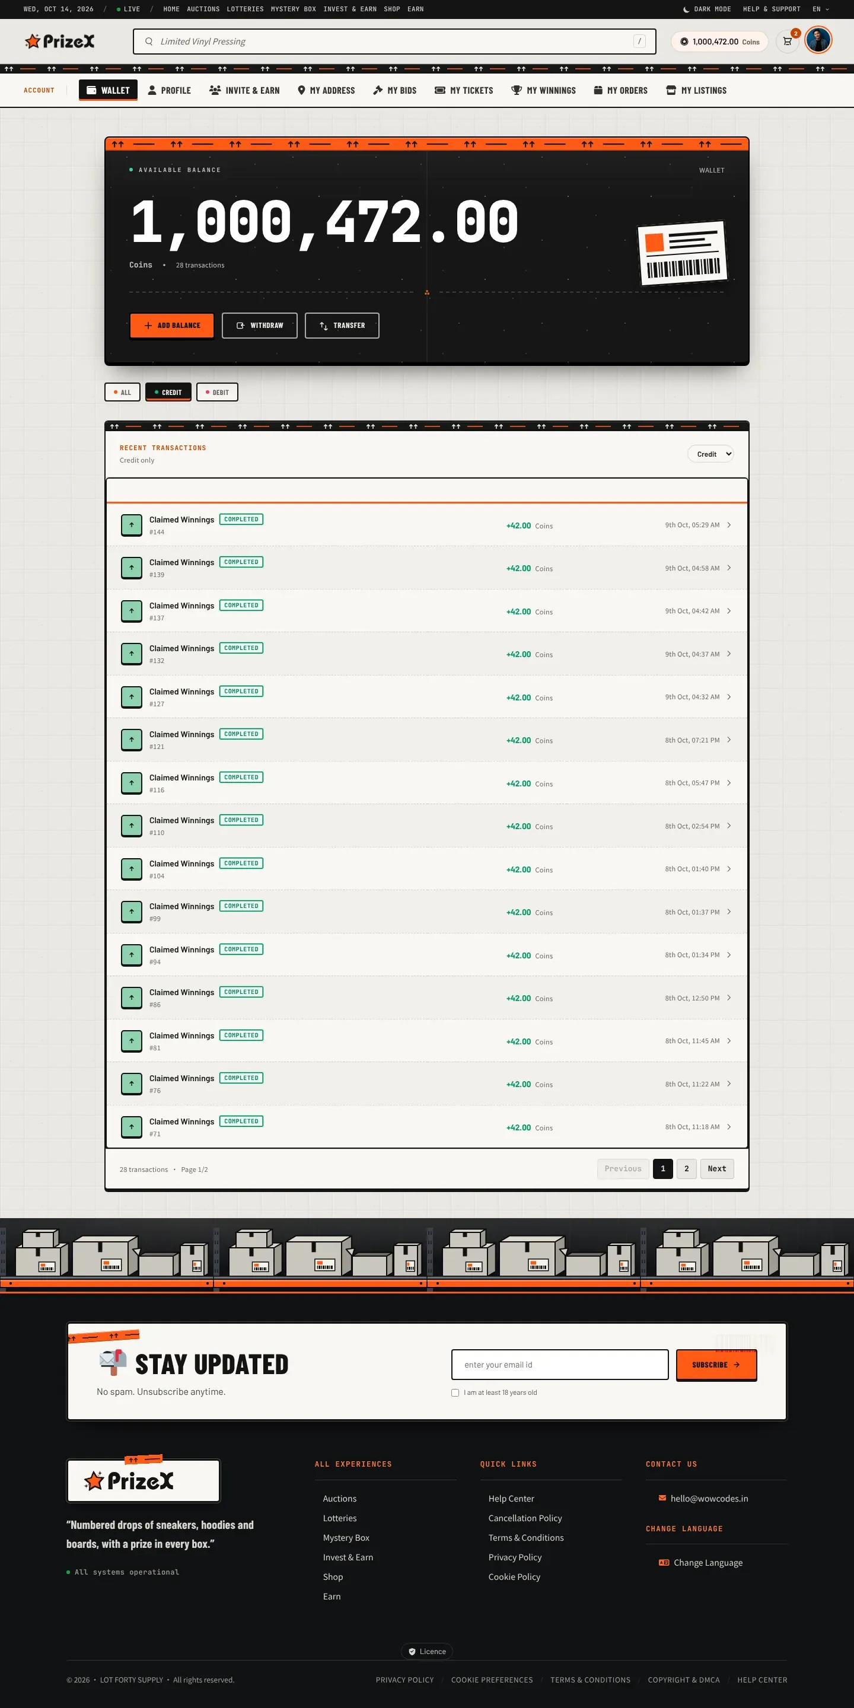This screenshot has height=1708, width=854.
Task: Expand Claimed Winnings #144 row chevron
Action: tap(729, 525)
